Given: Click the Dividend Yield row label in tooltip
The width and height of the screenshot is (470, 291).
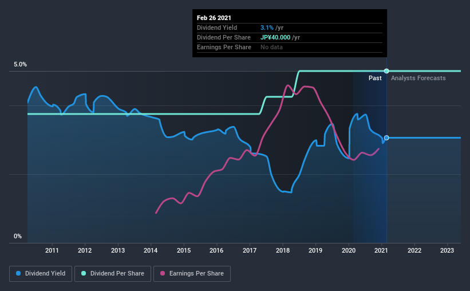Looking at the screenshot, I should [217, 27].
